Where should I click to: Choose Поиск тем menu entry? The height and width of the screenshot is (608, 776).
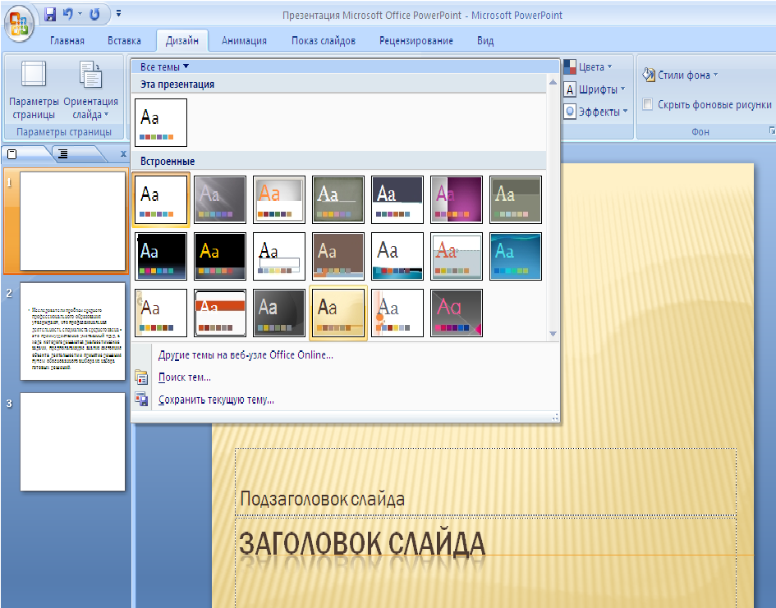(x=185, y=377)
